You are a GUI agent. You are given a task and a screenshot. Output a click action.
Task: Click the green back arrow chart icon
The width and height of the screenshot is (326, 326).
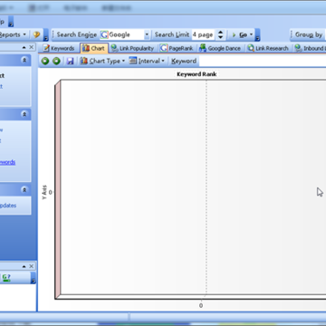(45, 62)
